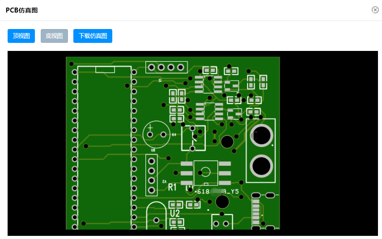Select the grayed 底视图 bottom view button
382x239 pixels.
click(x=54, y=36)
